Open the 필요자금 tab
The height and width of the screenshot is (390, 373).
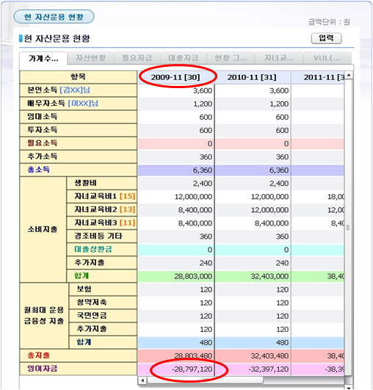pos(137,58)
